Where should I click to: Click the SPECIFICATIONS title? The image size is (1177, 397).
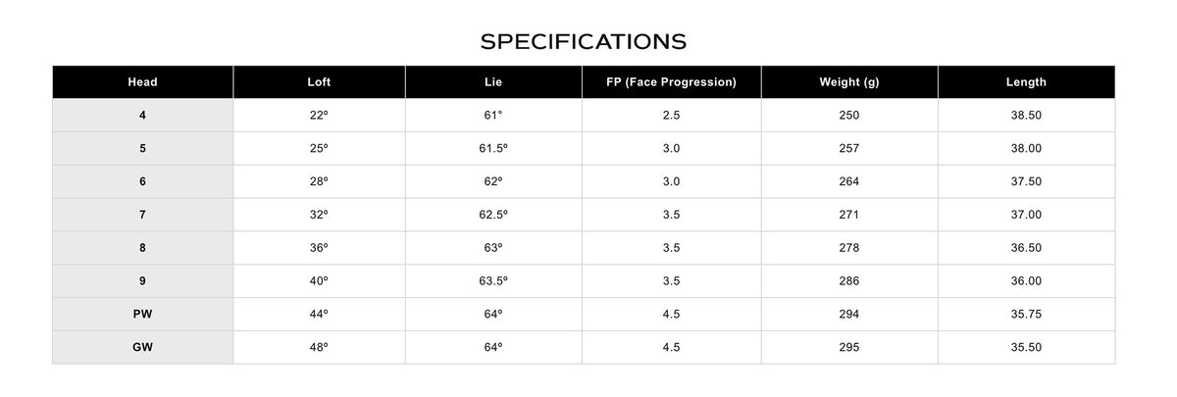[584, 42]
